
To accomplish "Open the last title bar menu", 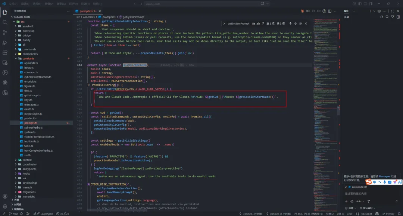I will click(x=97, y=4).
